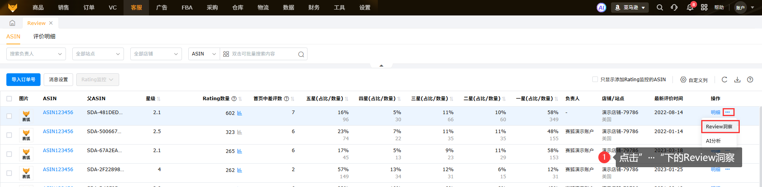Screen dimensions: 762x187
Task: Refresh the ASIN review table
Action: [x=724, y=80]
